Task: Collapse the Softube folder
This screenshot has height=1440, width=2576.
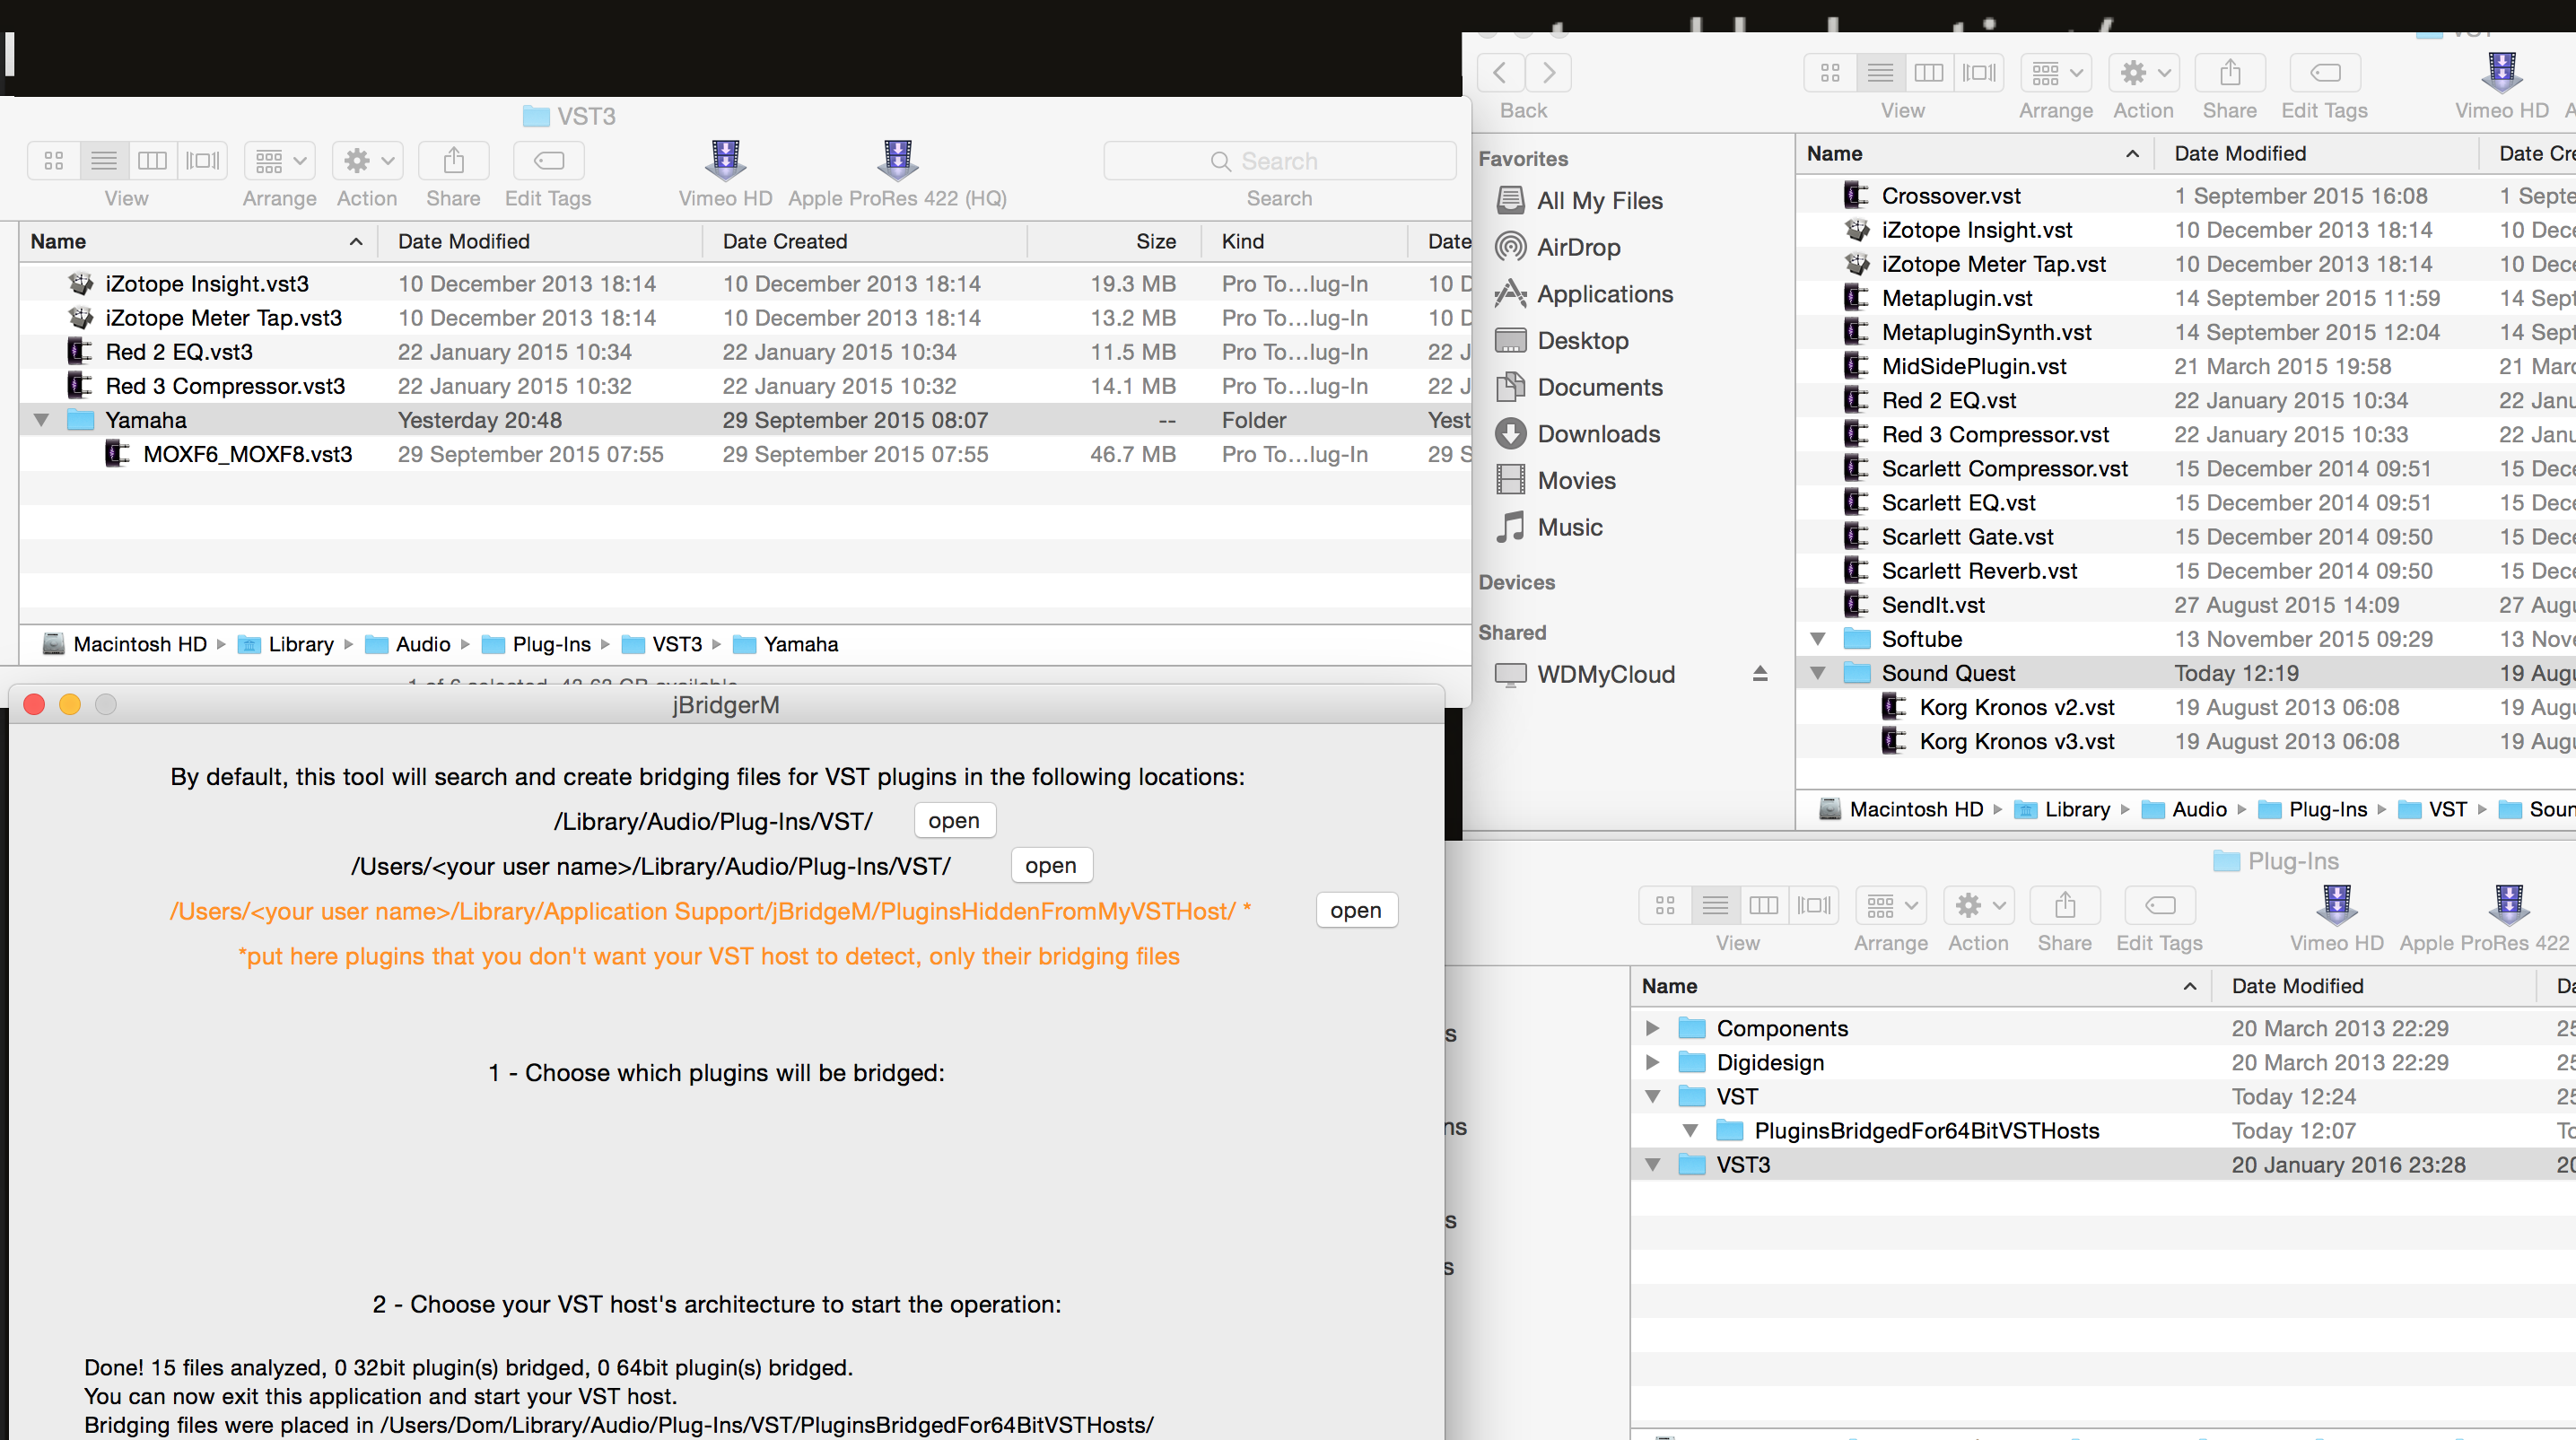Action: [x=1818, y=639]
